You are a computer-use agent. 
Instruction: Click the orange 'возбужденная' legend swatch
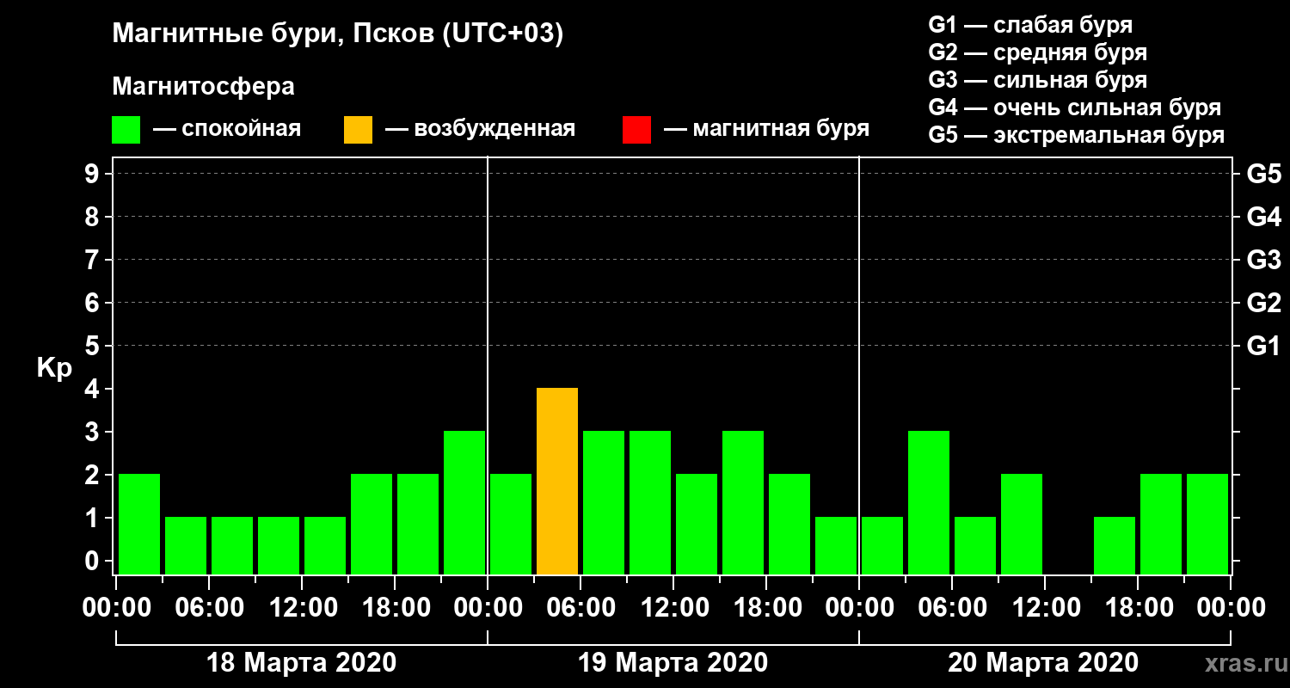(358, 130)
